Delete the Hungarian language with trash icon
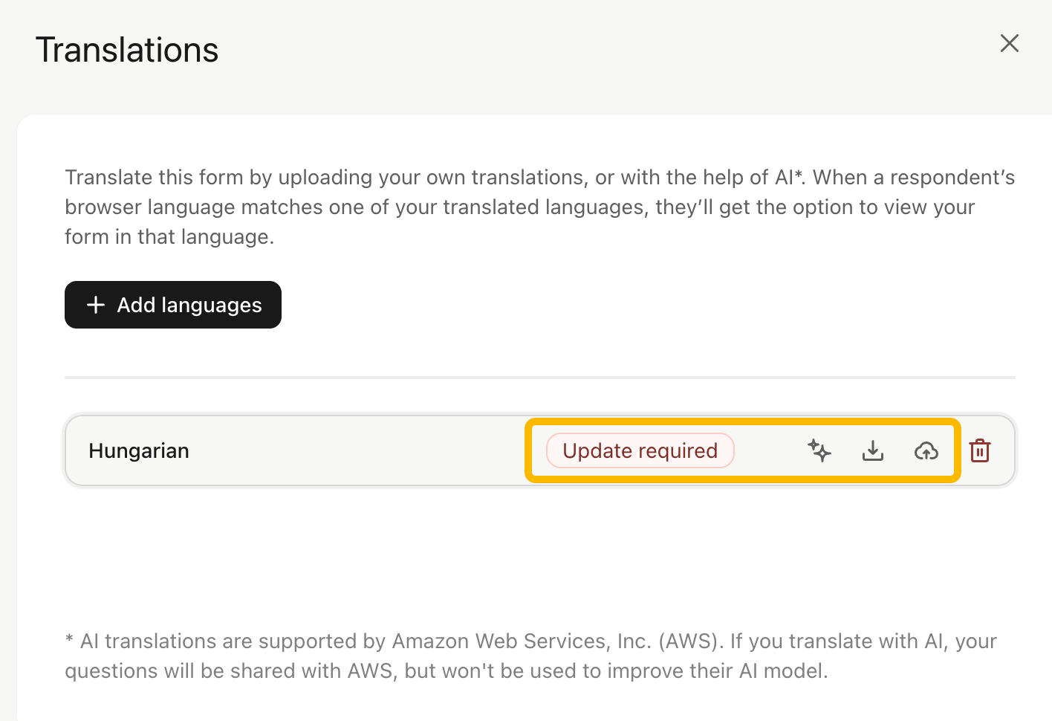 click(980, 450)
